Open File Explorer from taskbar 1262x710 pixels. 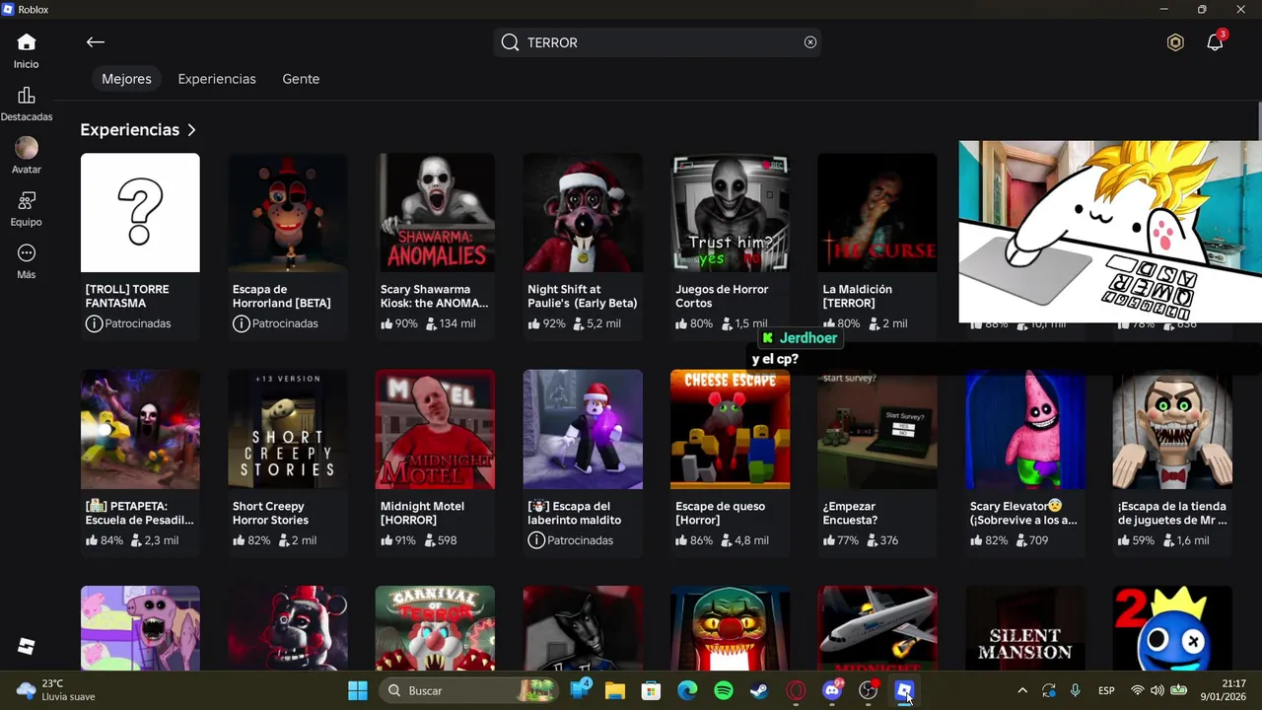(x=615, y=690)
